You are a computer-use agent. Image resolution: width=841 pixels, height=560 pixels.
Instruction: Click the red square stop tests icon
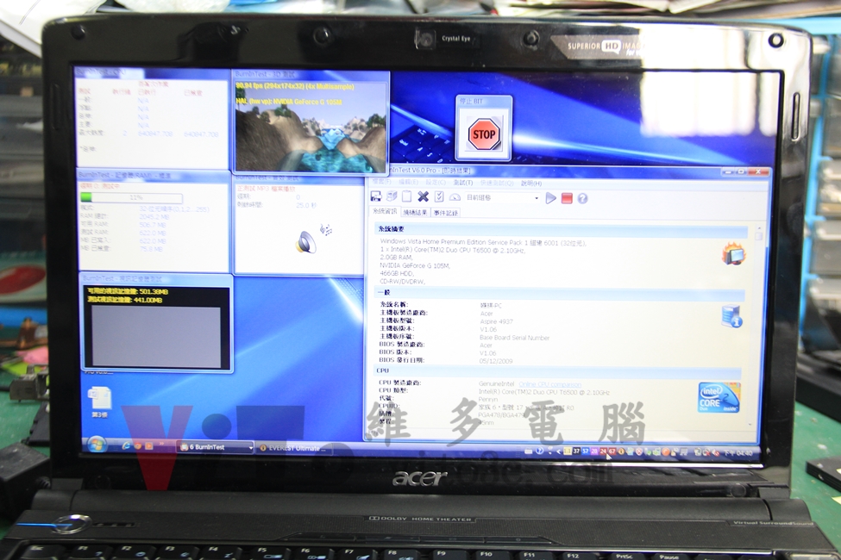click(x=567, y=198)
